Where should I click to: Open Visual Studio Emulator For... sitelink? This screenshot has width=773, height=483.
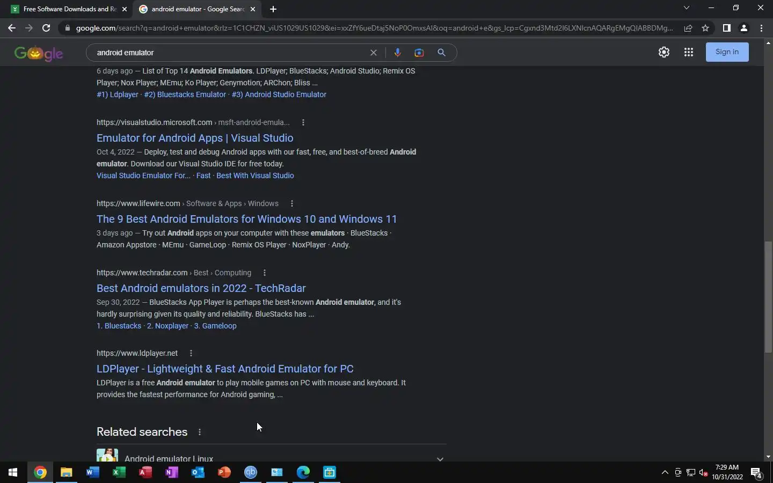(143, 175)
